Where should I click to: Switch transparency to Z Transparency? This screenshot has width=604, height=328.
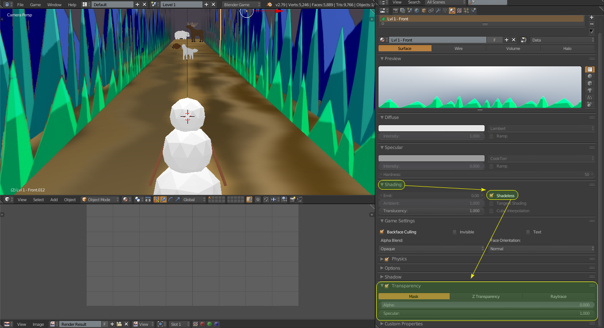point(486,297)
